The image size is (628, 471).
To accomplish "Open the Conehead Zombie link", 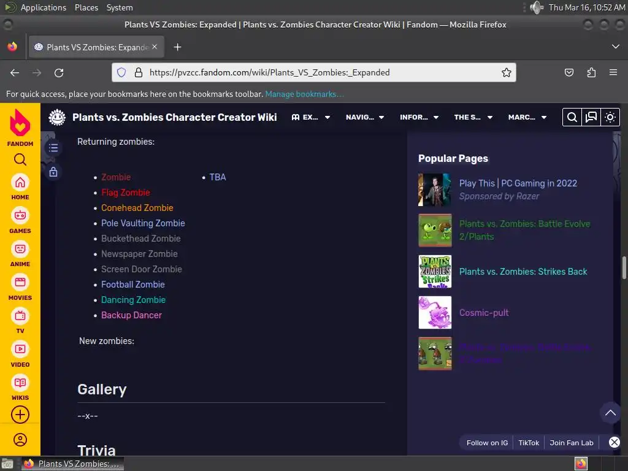I will (x=137, y=208).
